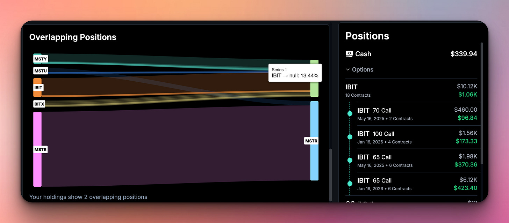
Task: Click the $96.84 gain value
Action: tap(467, 118)
